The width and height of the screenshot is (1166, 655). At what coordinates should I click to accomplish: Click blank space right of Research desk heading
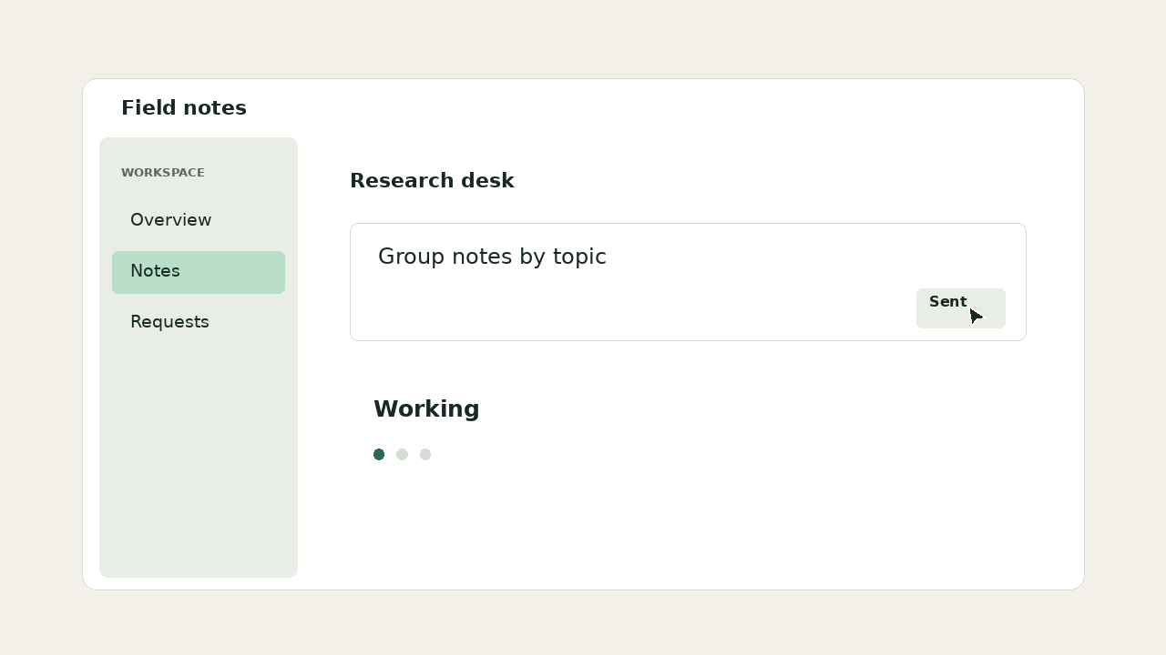pyautogui.click(x=774, y=181)
